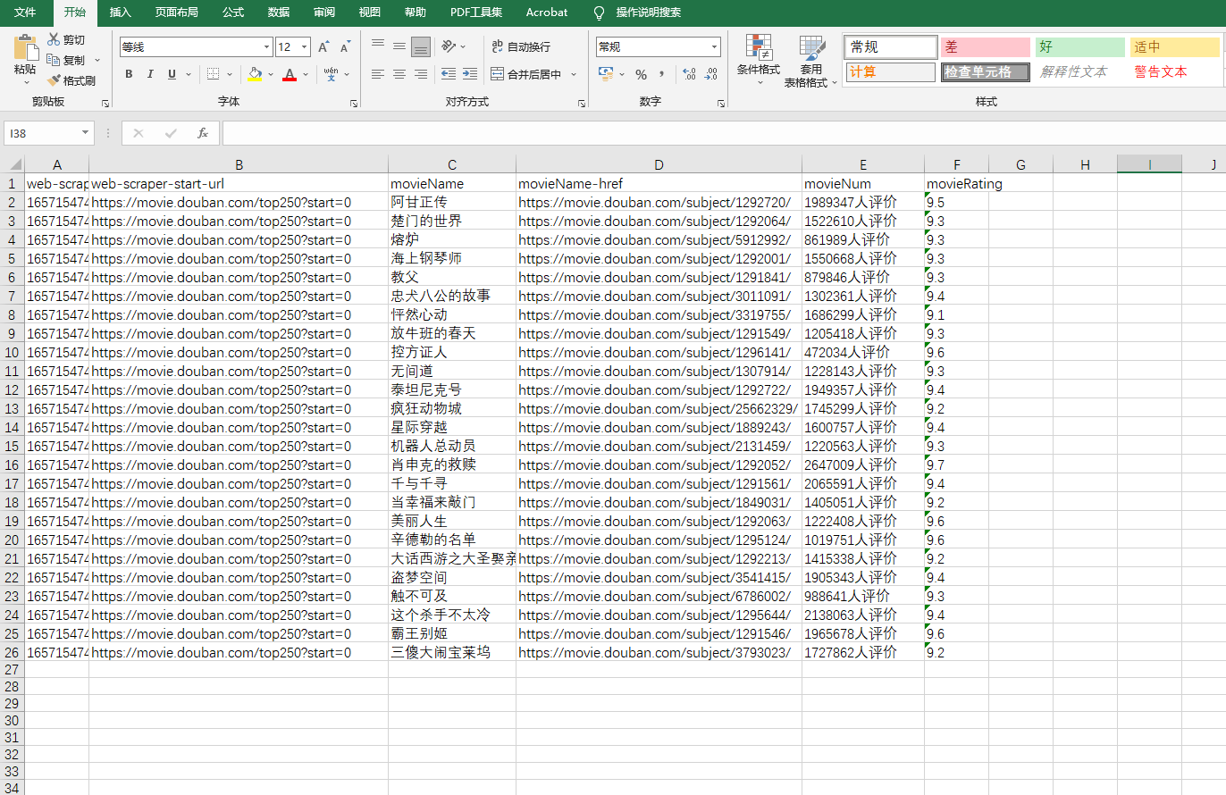
Task: Toggle Bold formatting
Action: pyautogui.click(x=129, y=74)
